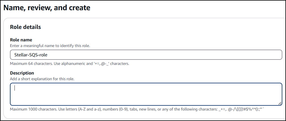Click the "Role name" field label
Viewport: 286px width, 121px height.
(x=21, y=40)
